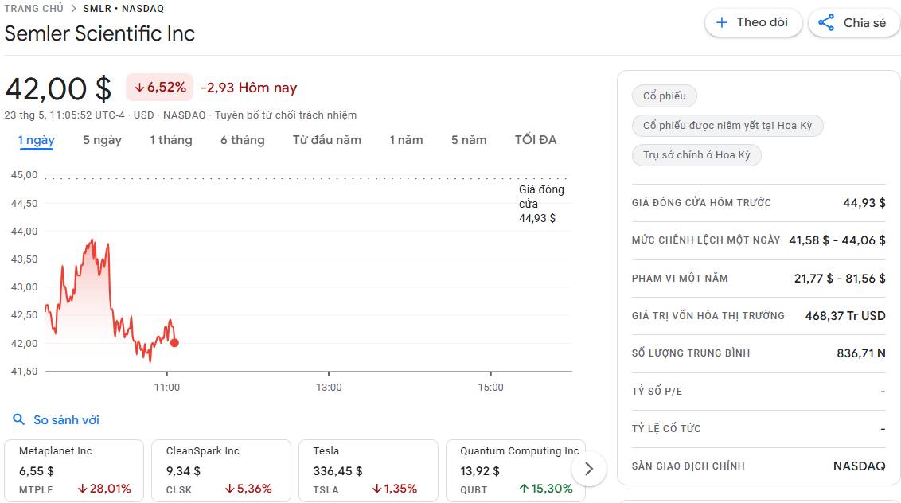Click the 6,52% price change badge

pos(160,88)
